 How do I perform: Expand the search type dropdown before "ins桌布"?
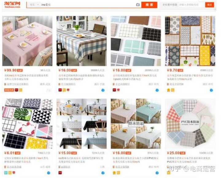(x=34, y=5)
